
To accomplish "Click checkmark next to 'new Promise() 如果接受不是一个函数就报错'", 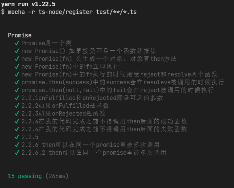I will pos(17,51).
